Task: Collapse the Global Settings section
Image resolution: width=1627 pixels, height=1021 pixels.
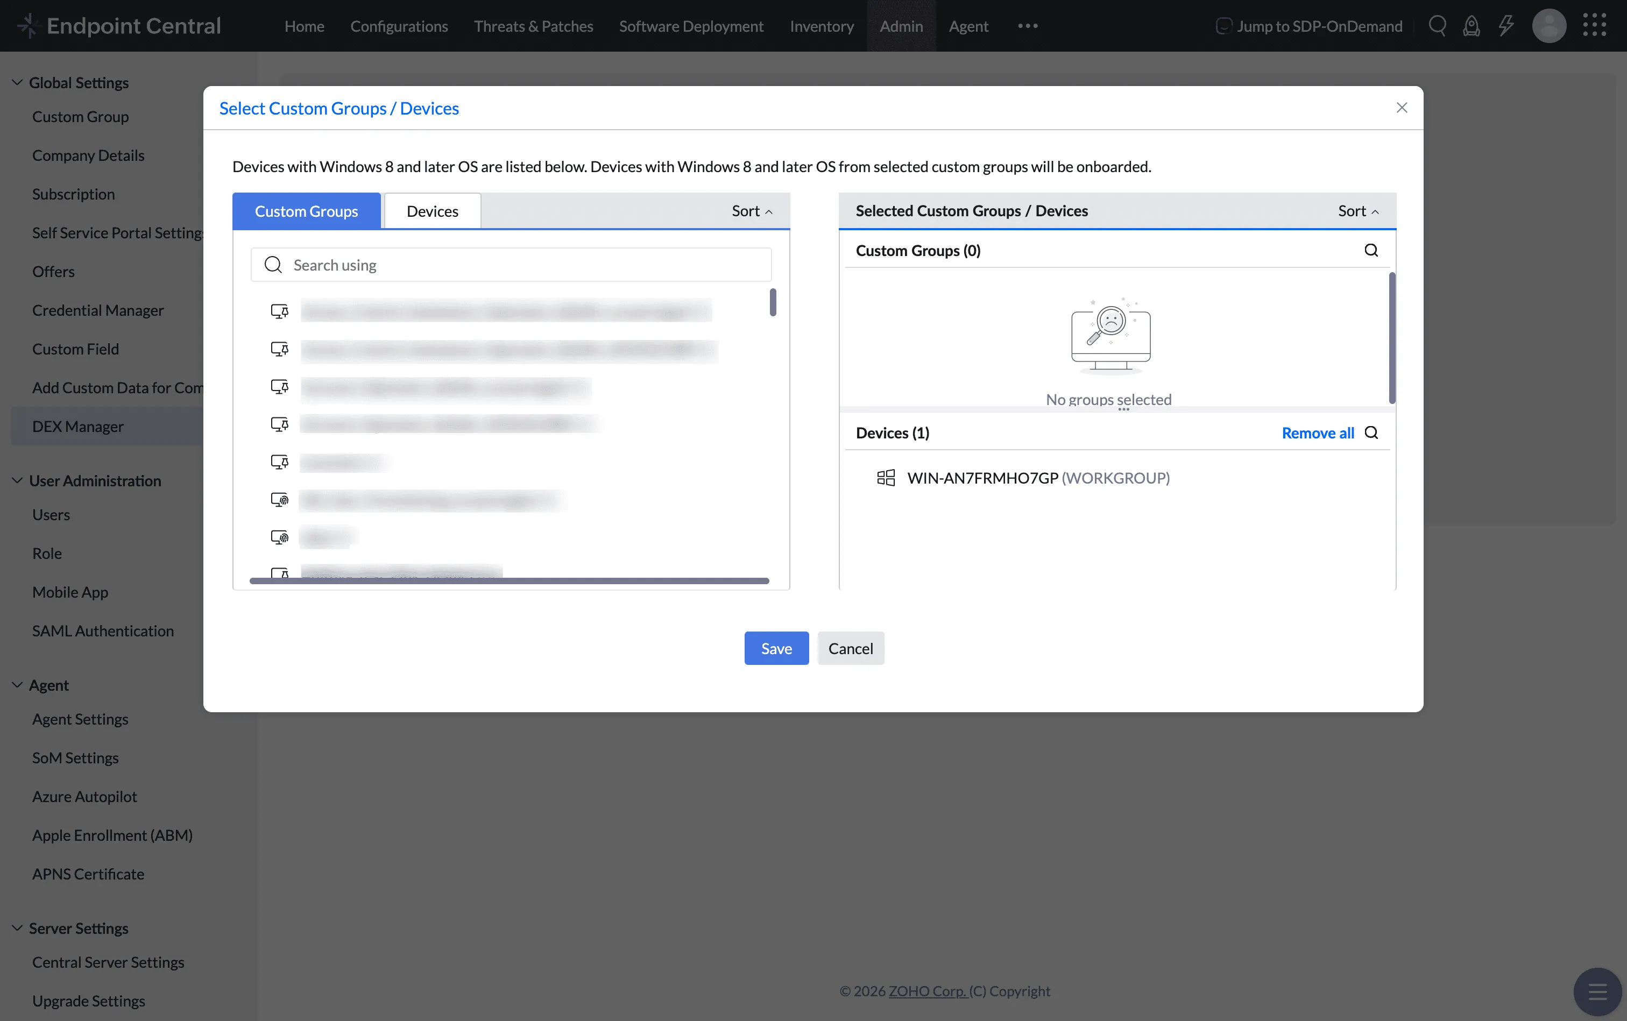Action: pos(17,82)
